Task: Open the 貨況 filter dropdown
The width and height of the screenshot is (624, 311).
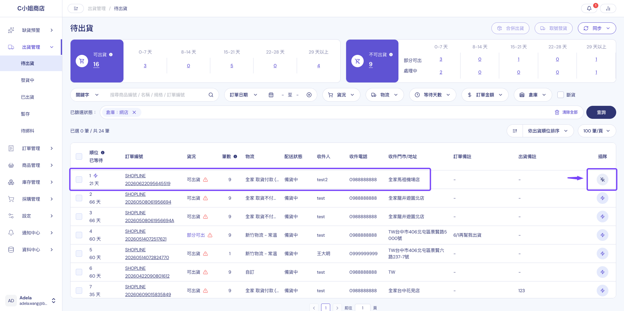Action: 341,95
